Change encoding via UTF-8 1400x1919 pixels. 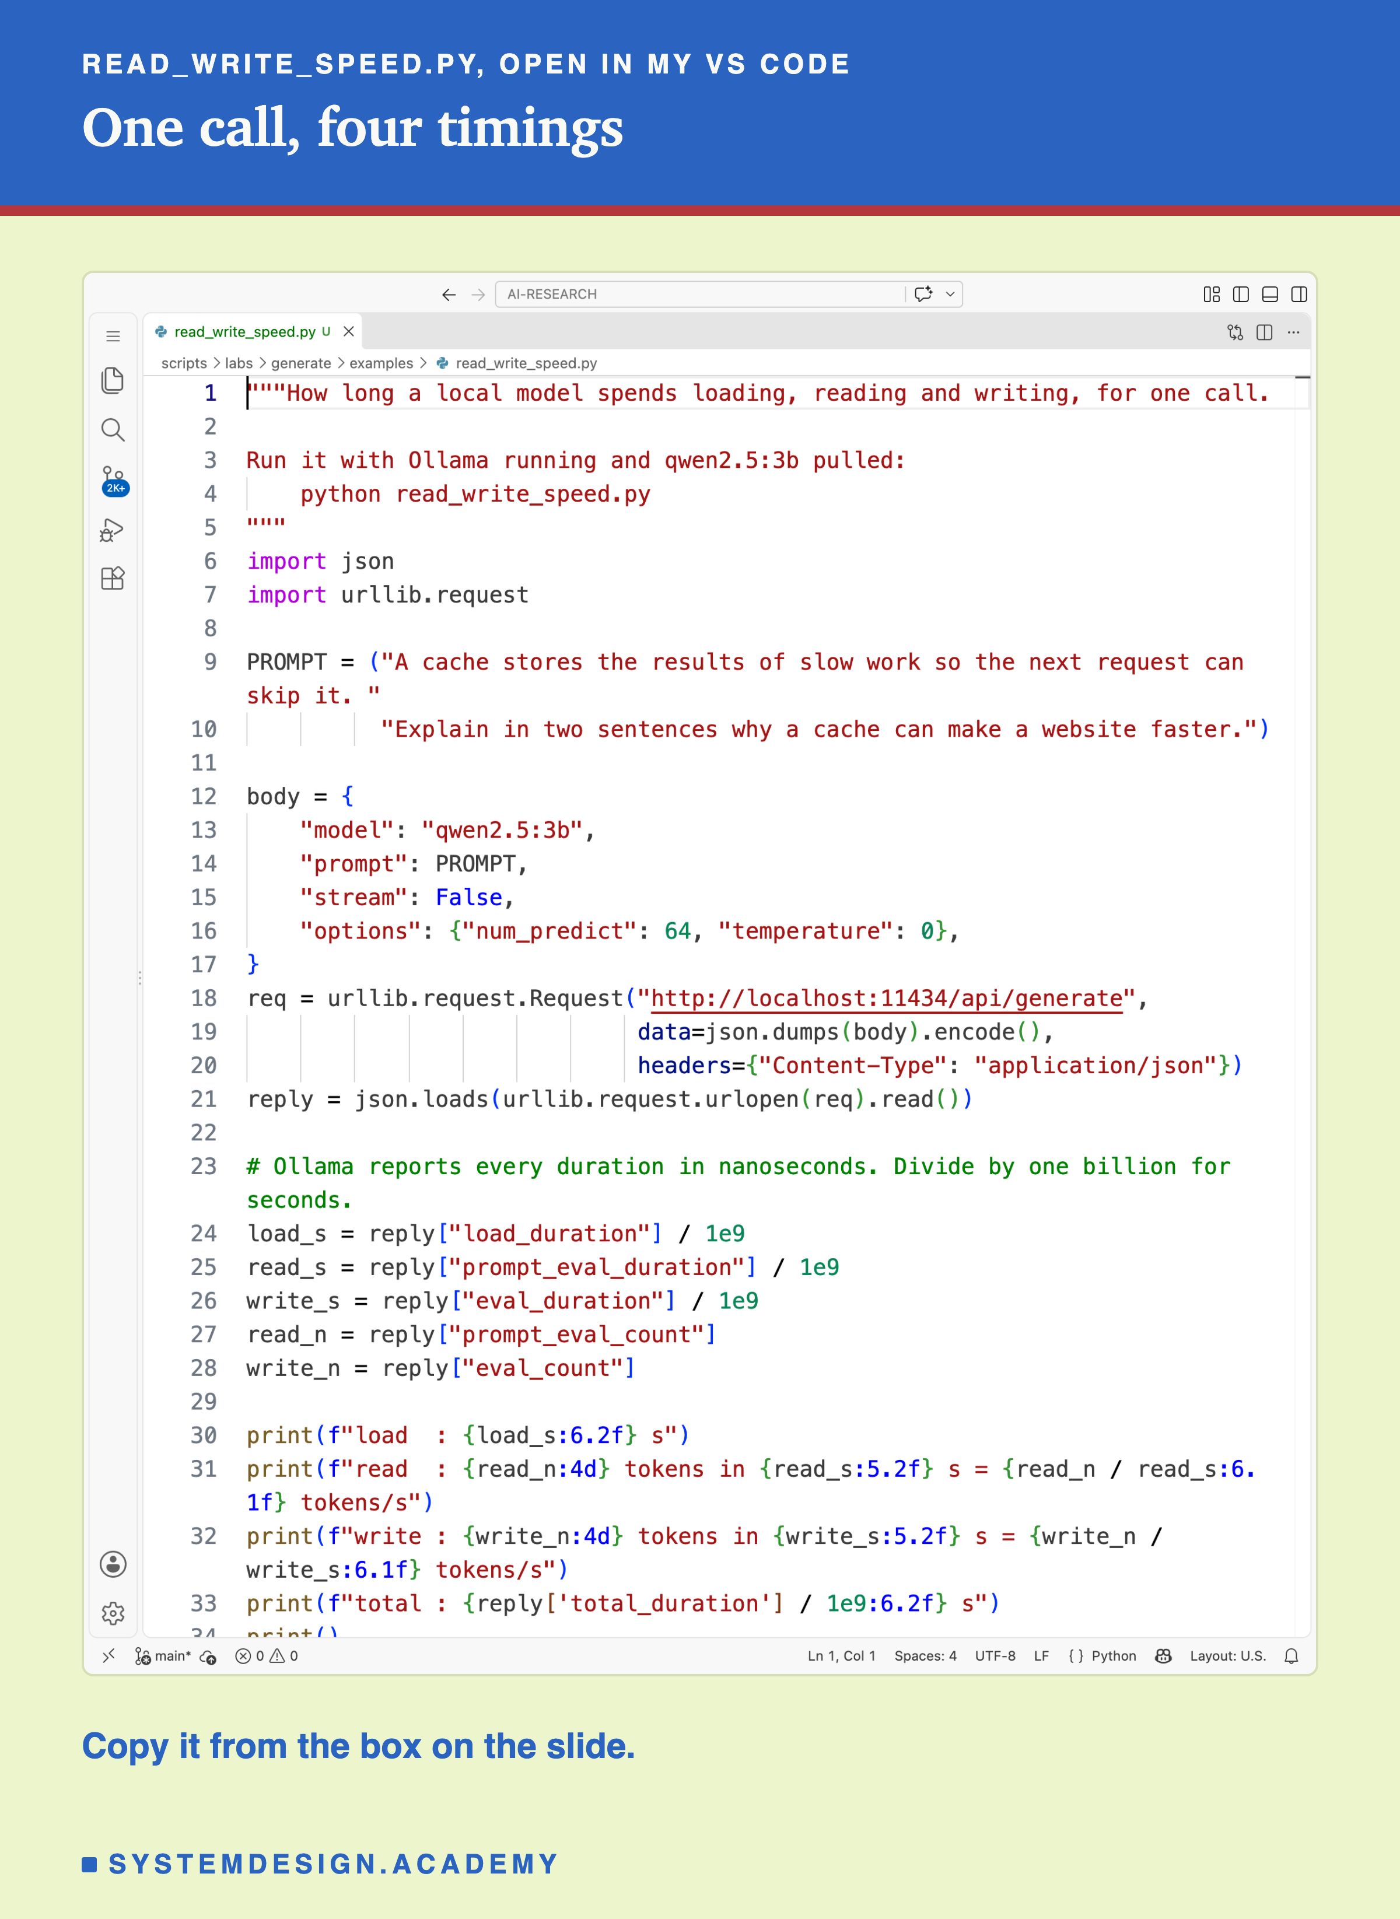tap(995, 1655)
